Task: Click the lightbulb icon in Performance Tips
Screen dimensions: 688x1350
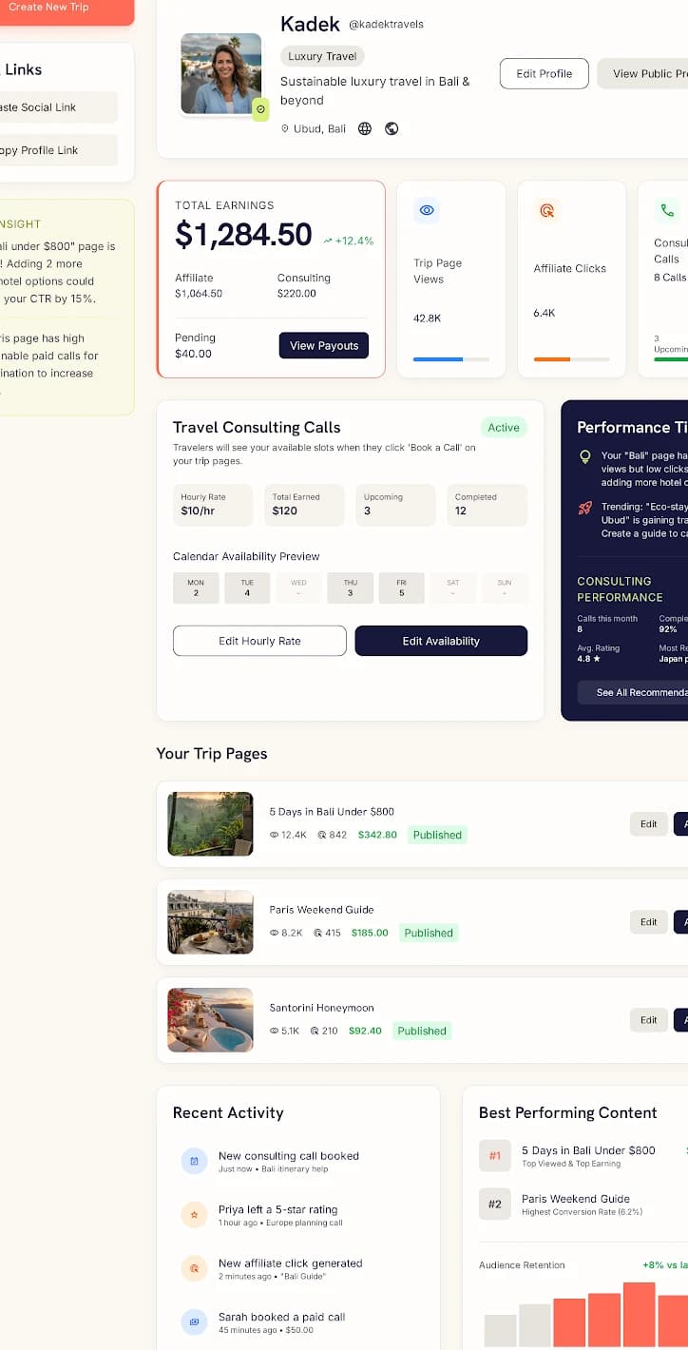Action: pyautogui.click(x=585, y=456)
